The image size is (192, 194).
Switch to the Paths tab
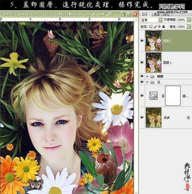166,14
